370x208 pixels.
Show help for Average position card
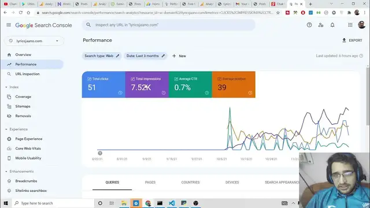(x=250, y=93)
